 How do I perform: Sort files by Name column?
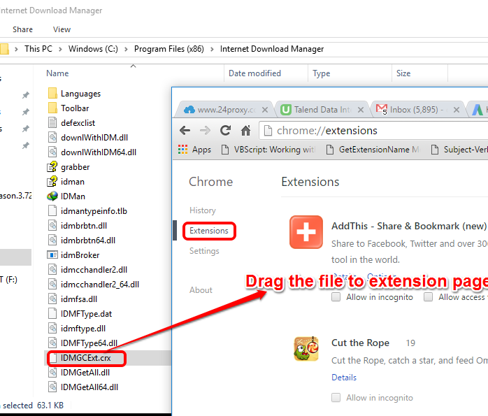click(x=57, y=73)
